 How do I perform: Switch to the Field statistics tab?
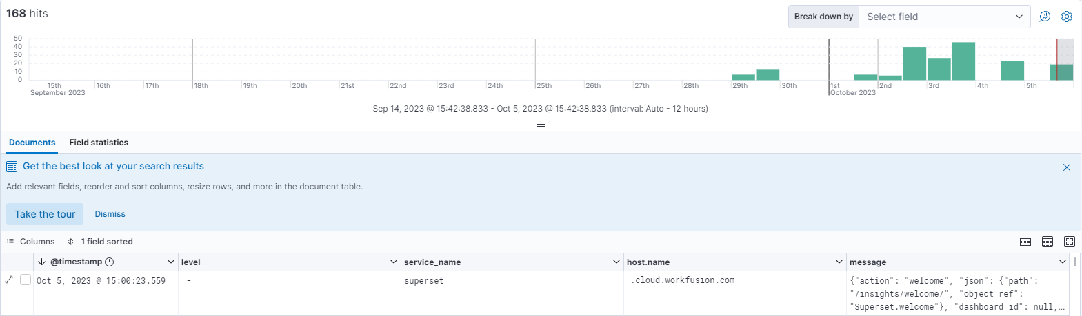tap(99, 143)
